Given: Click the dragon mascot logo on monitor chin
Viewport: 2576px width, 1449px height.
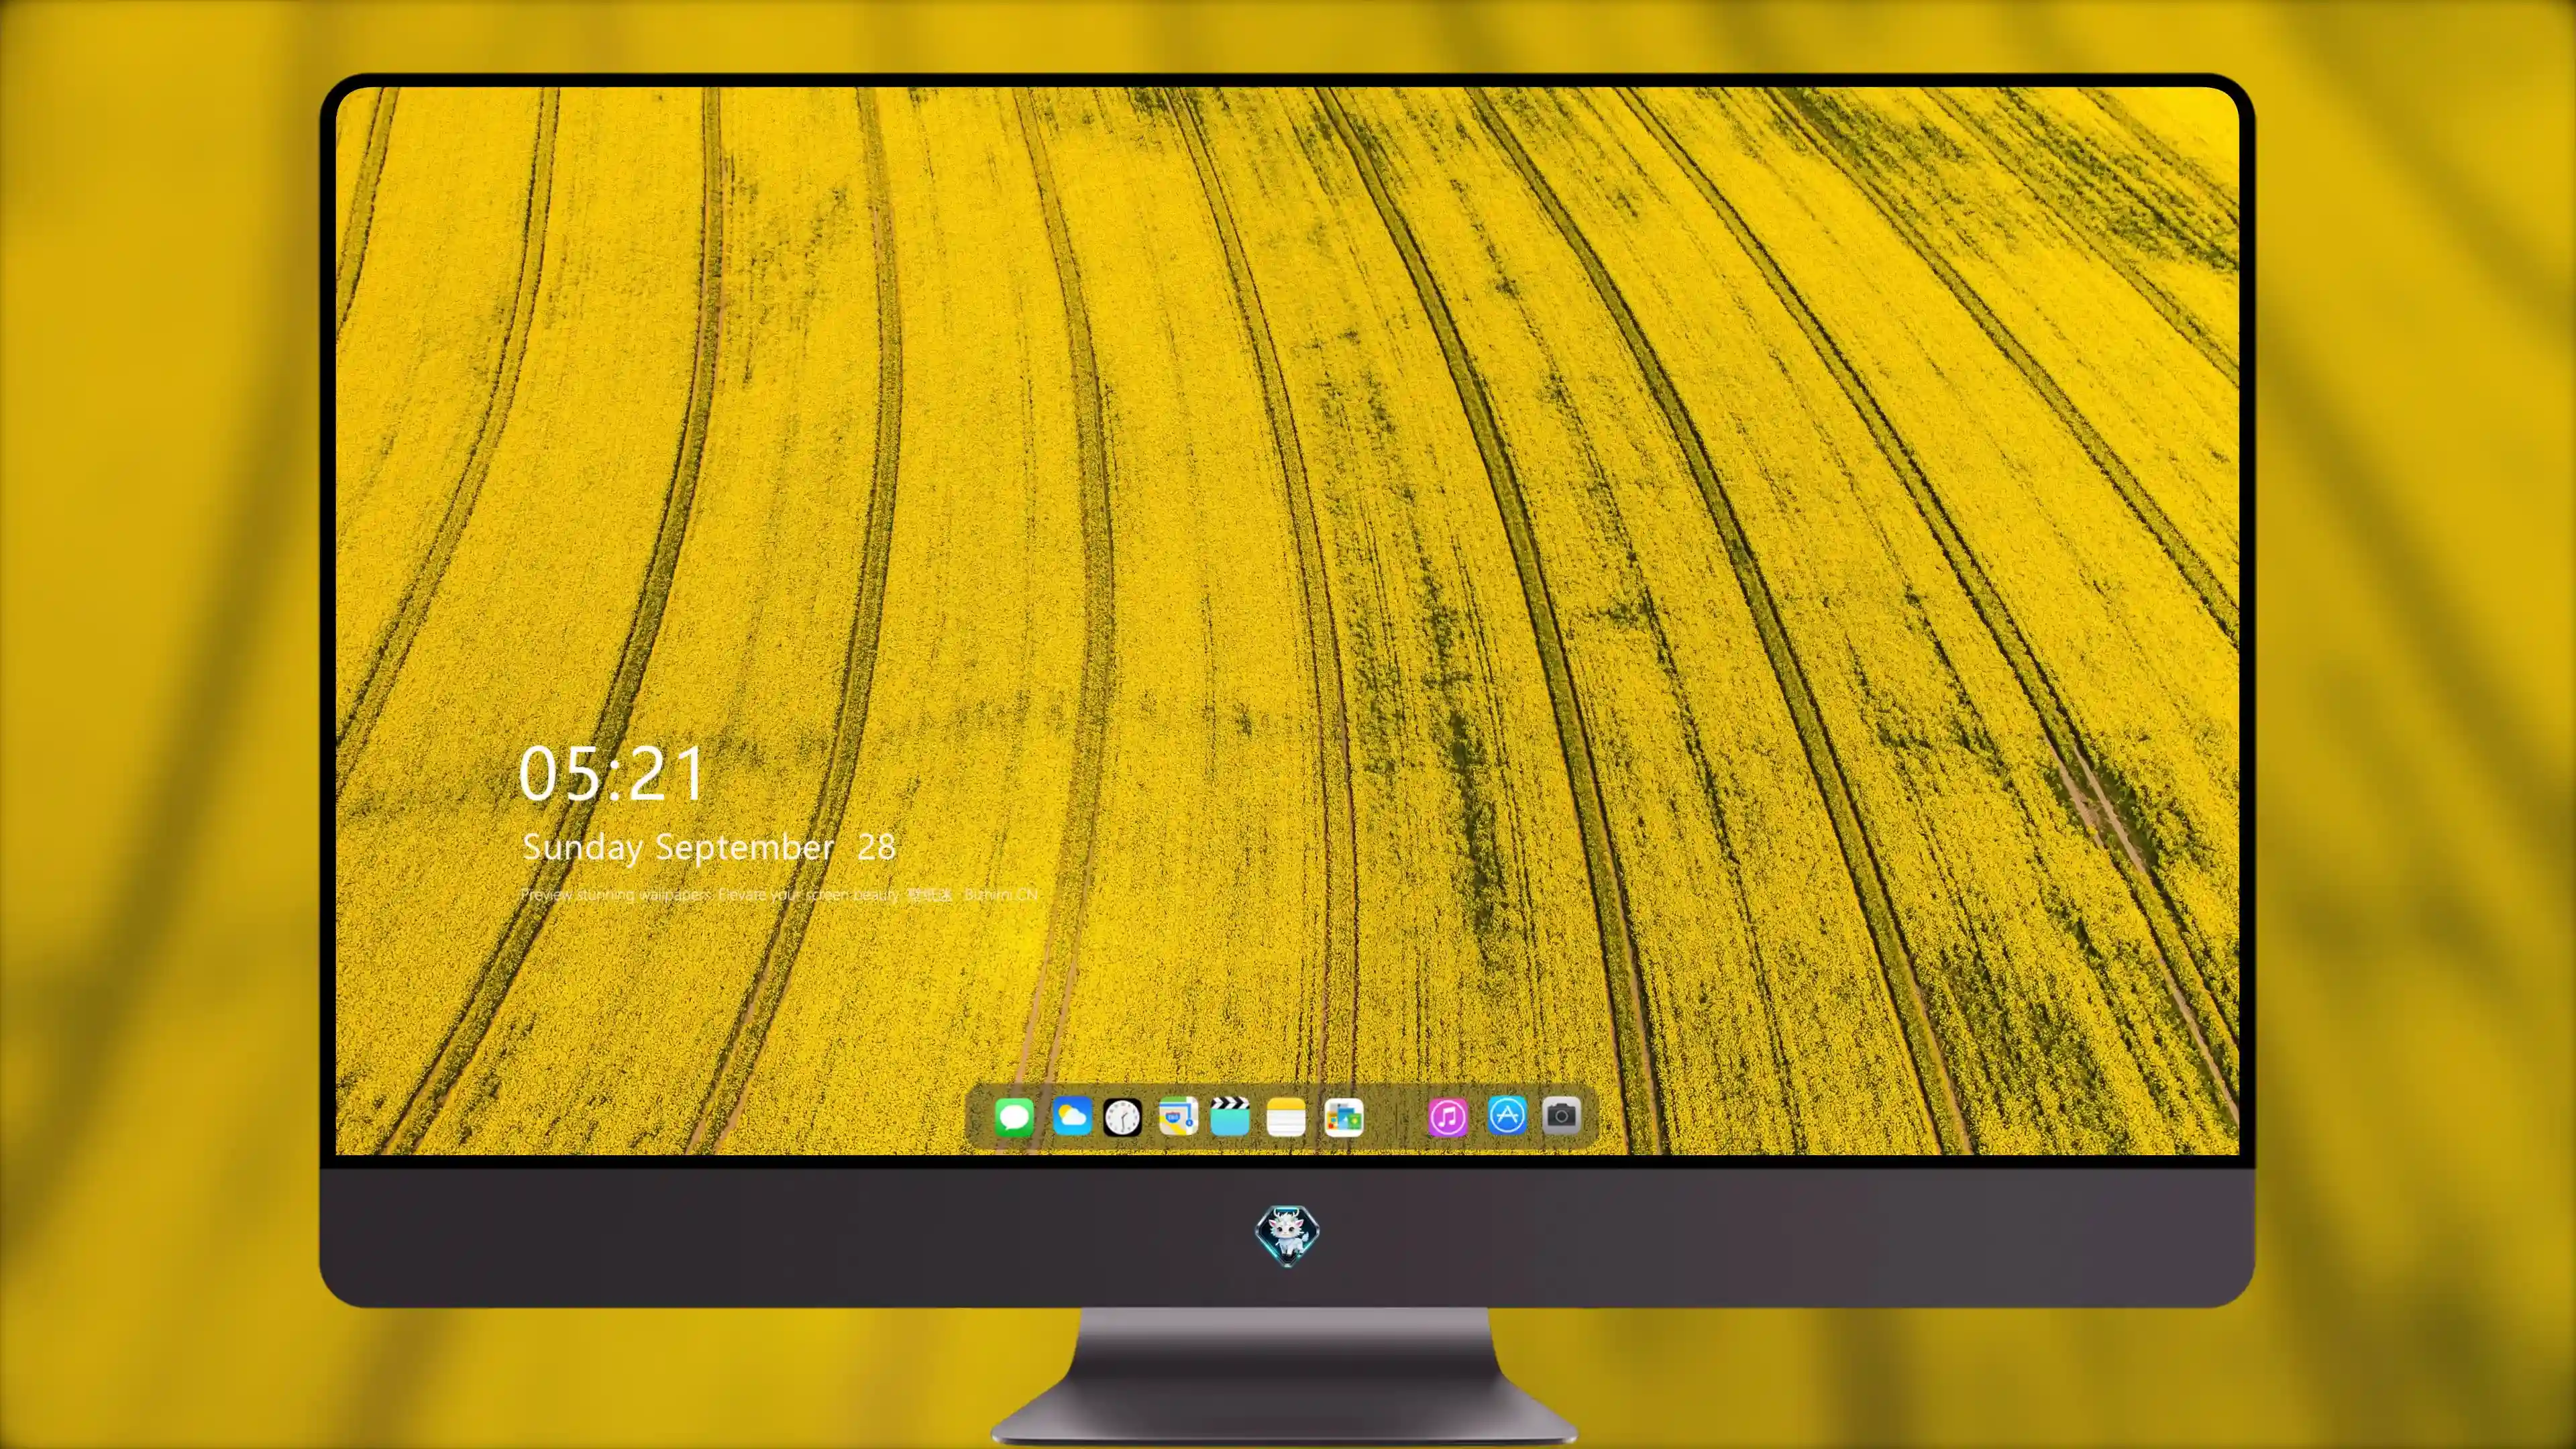Looking at the screenshot, I should click(x=1287, y=1236).
